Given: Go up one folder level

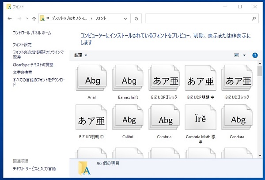Looking at the screenshot, I should pos(34,18).
